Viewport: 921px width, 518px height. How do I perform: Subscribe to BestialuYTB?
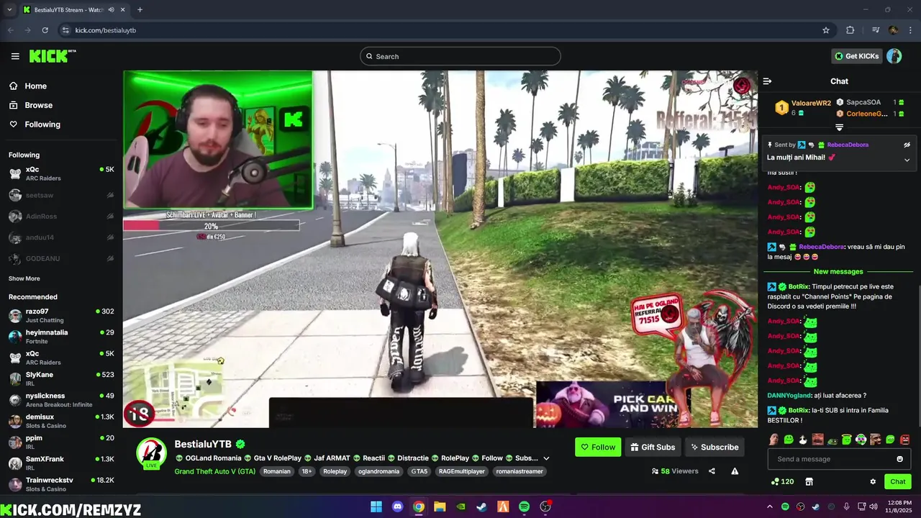tap(714, 447)
